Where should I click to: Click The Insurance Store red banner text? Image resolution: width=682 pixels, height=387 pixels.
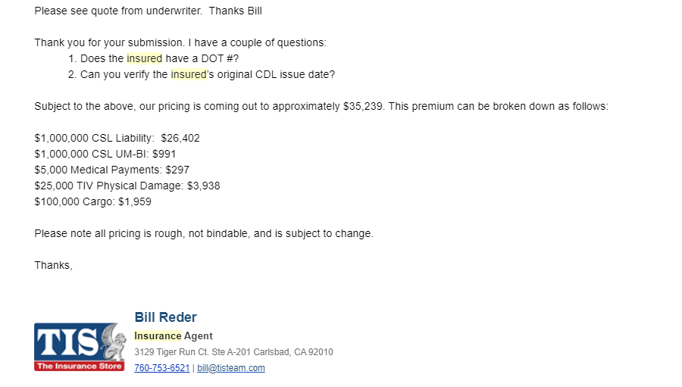pyautogui.click(x=79, y=366)
